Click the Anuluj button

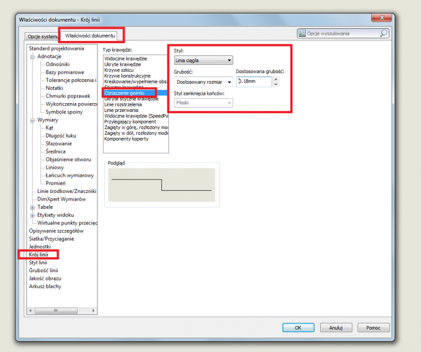(336, 328)
